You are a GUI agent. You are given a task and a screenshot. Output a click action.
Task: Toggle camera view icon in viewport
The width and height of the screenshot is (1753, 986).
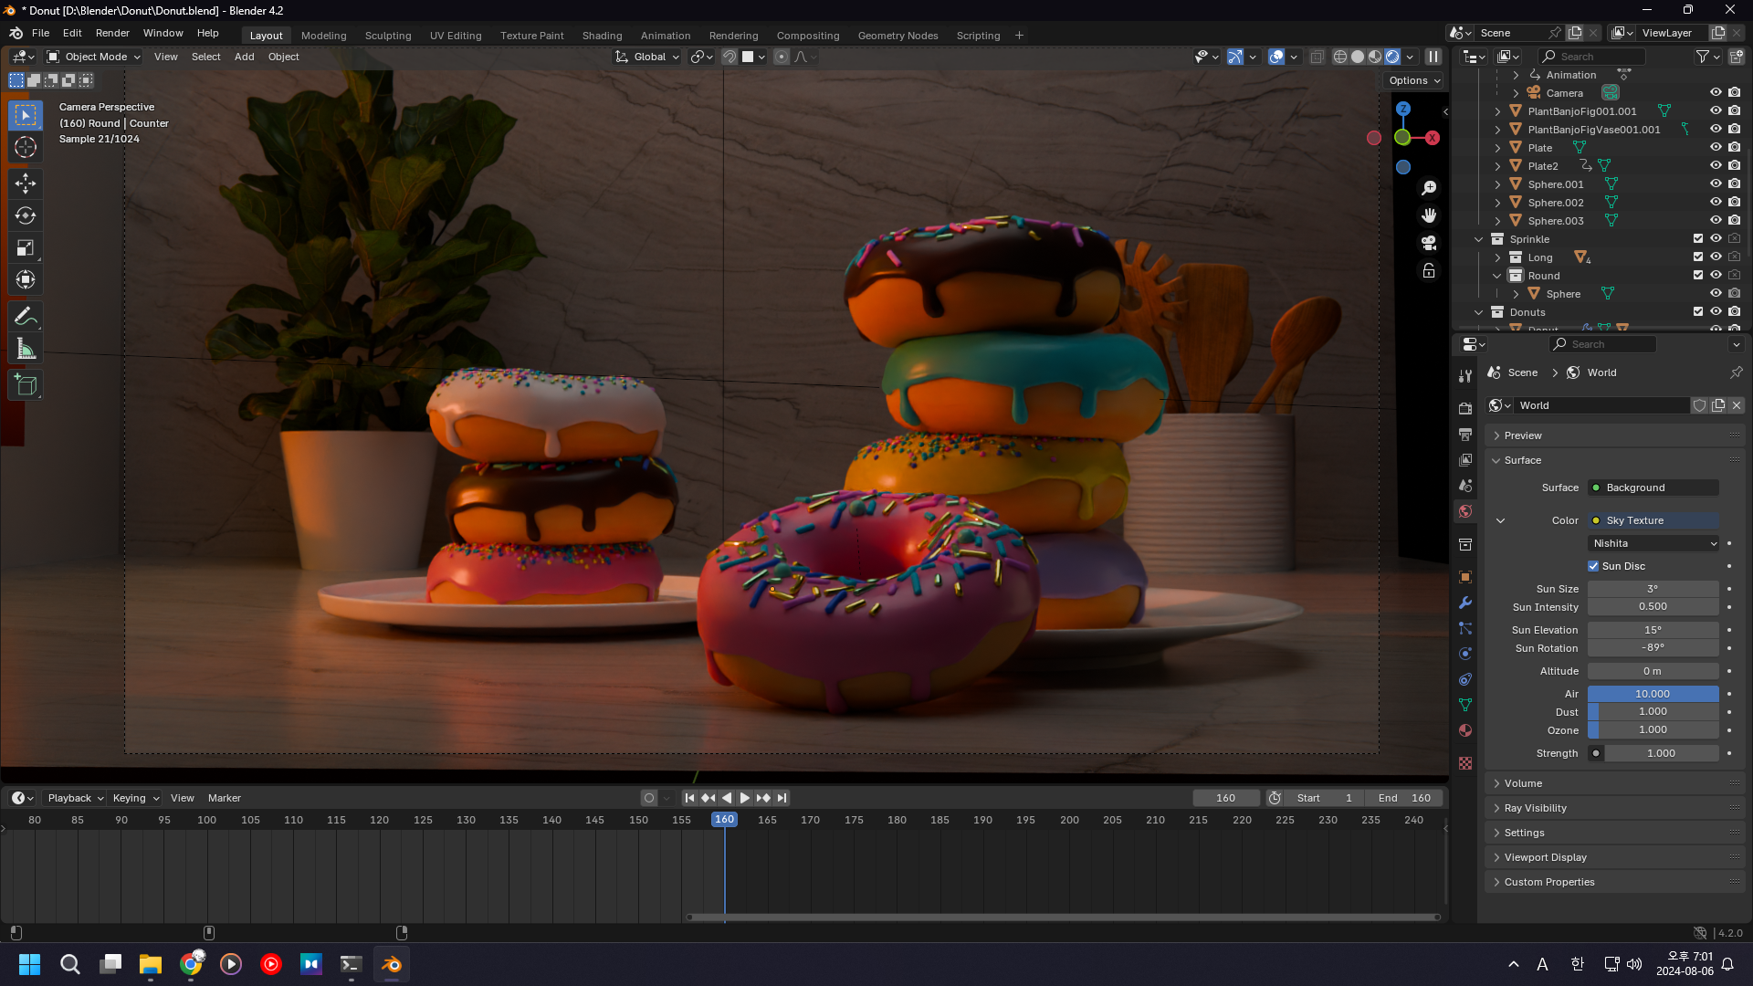tap(1429, 243)
